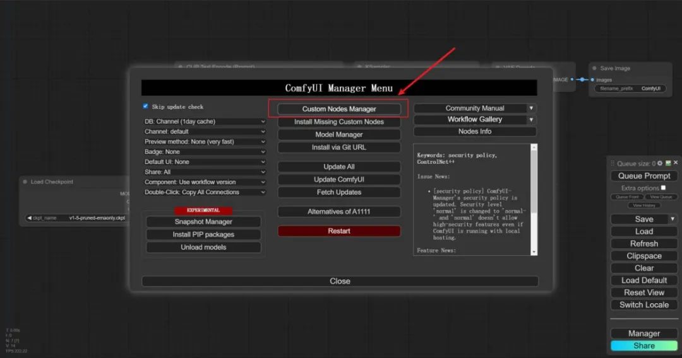Click Queue Prompt button
Image resolution: width=682 pixels, height=358 pixels.
point(644,176)
